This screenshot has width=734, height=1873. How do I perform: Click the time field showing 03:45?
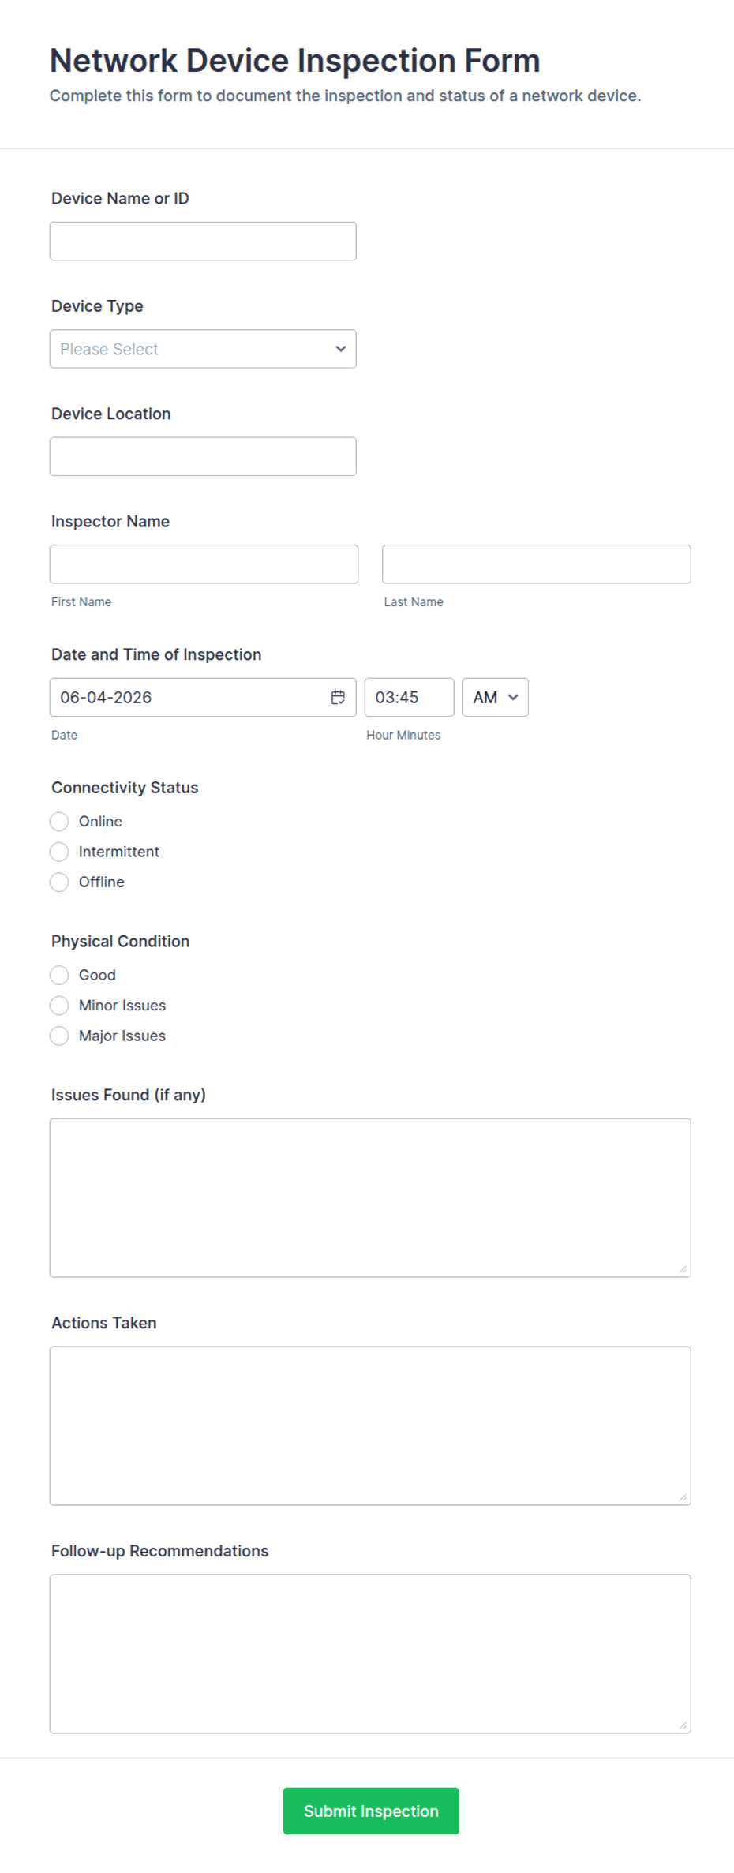tap(409, 697)
